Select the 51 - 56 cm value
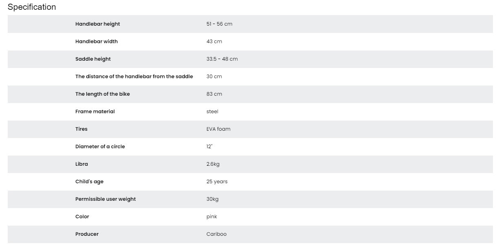Image resolution: width=497 pixels, height=248 pixels. click(219, 24)
